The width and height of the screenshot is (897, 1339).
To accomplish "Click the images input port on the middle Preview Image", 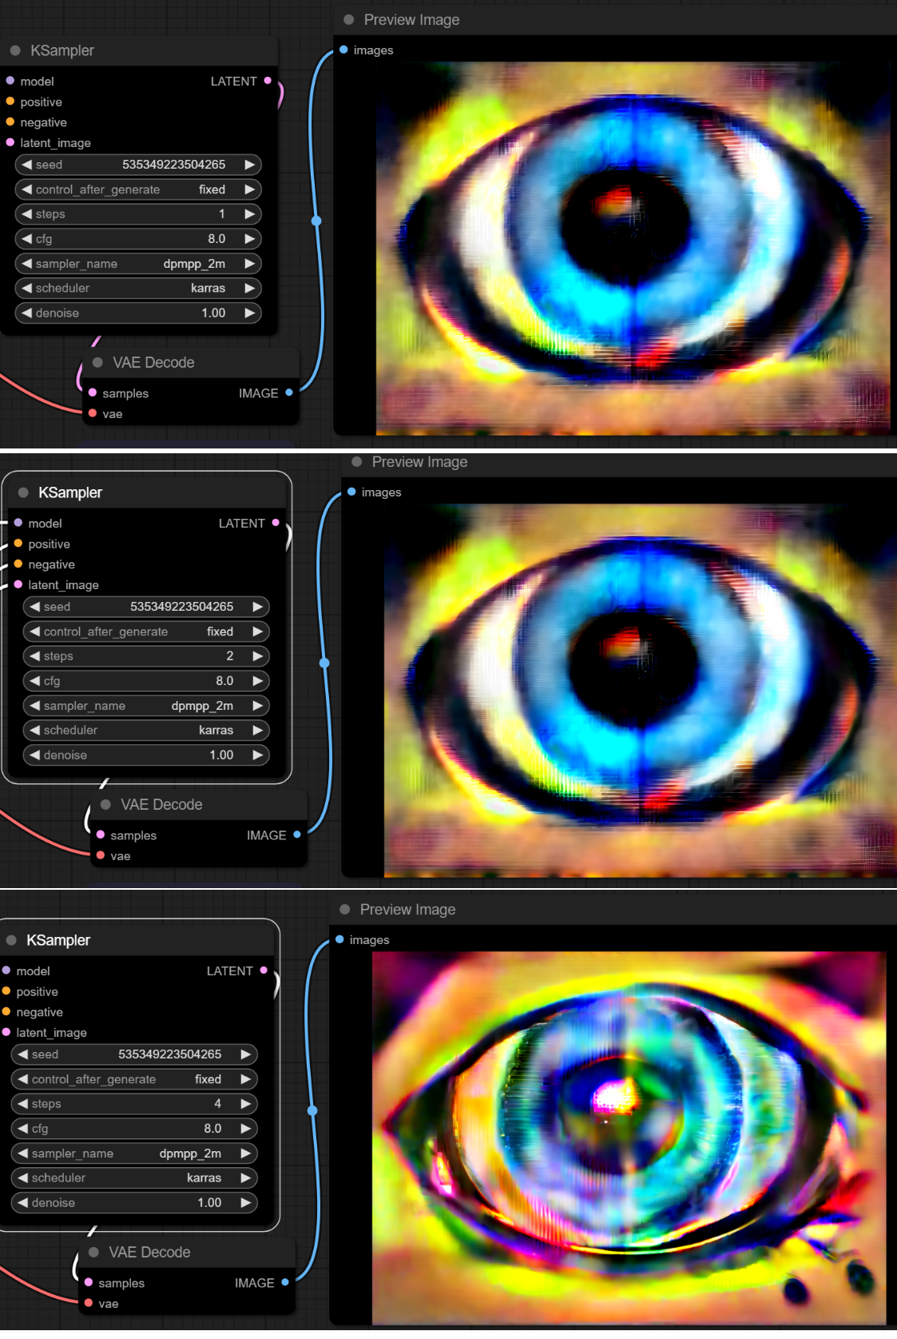I will click(351, 492).
